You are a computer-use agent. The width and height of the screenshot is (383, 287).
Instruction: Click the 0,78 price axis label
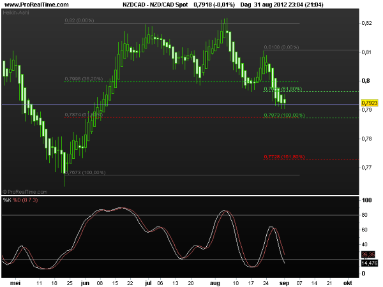pos(366,139)
